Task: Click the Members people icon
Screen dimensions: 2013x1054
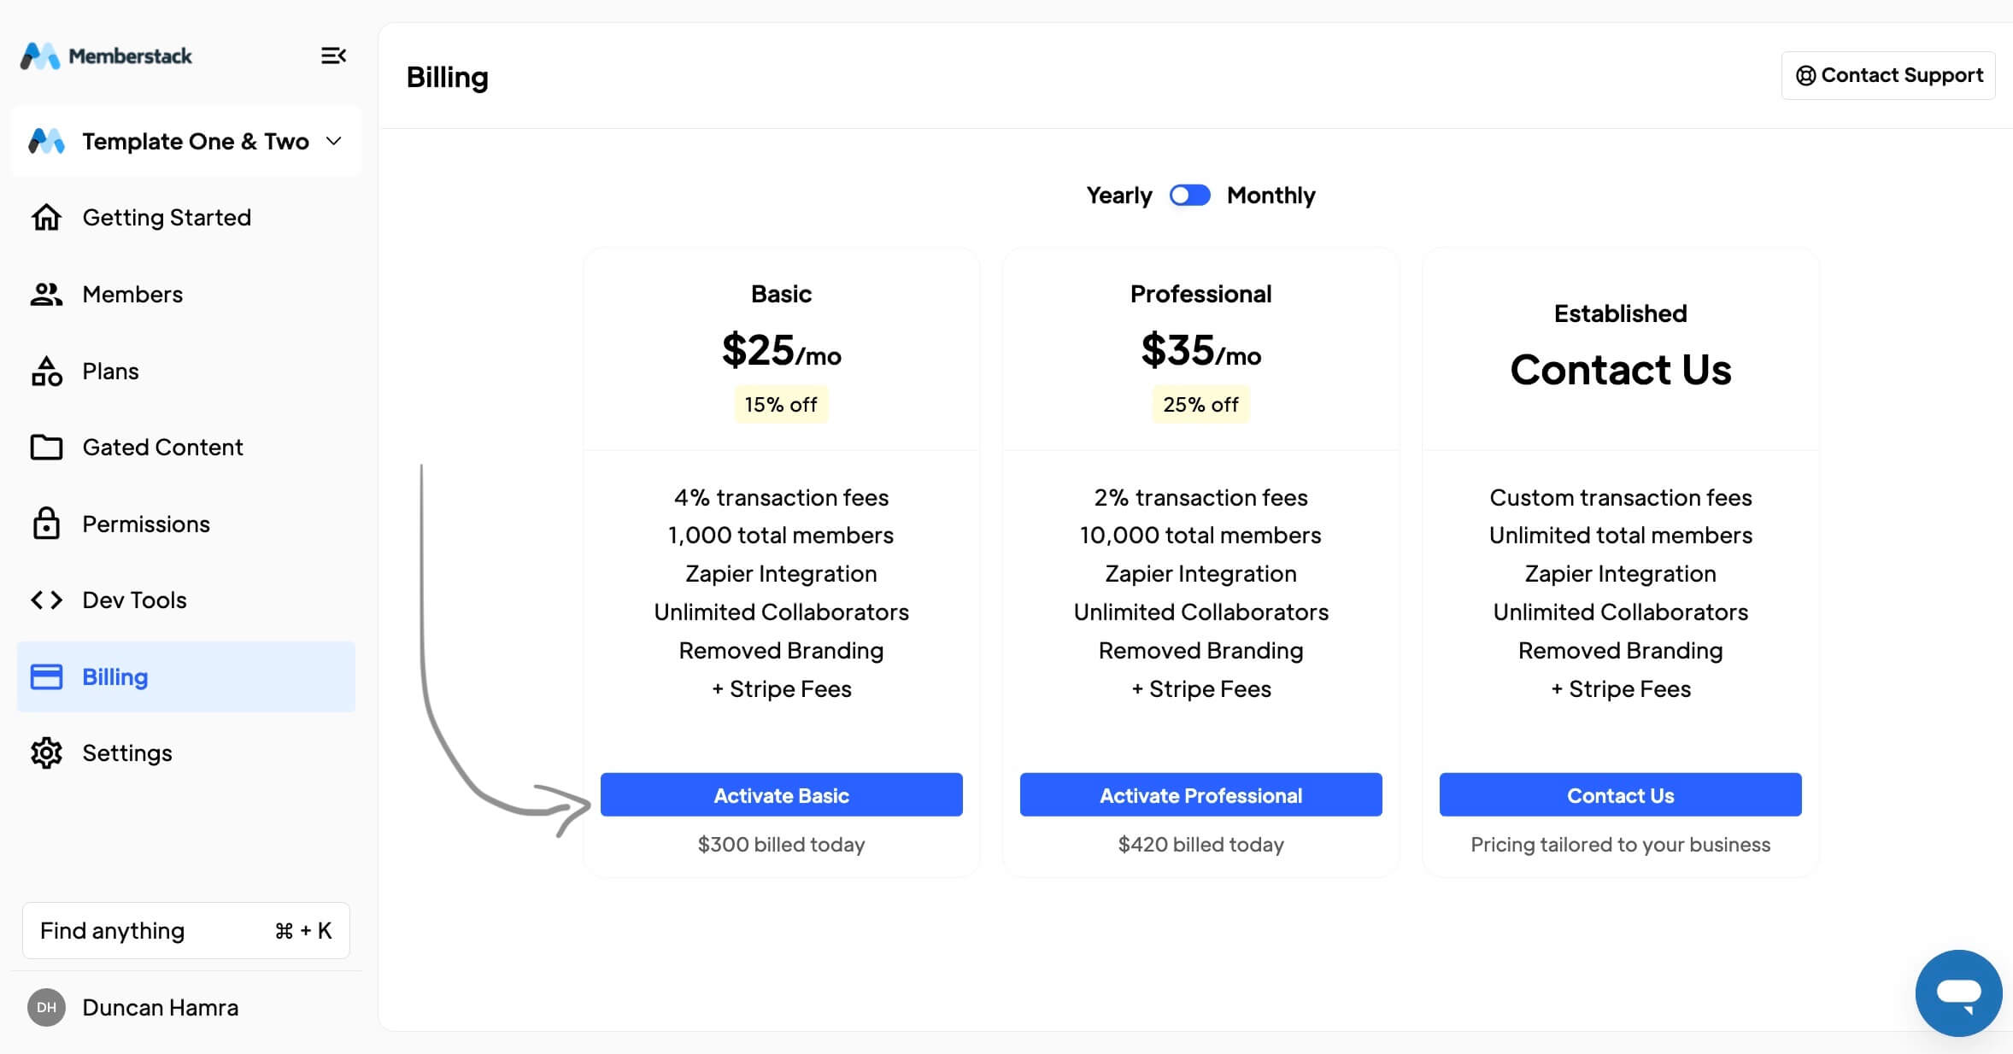Action: click(46, 295)
